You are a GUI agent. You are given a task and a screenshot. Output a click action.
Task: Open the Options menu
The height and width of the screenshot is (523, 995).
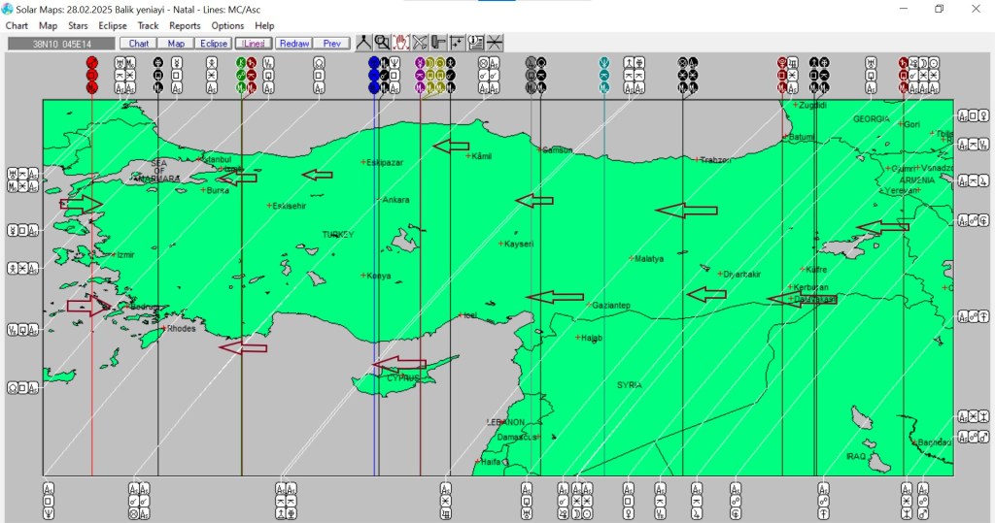[x=227, y=25]
